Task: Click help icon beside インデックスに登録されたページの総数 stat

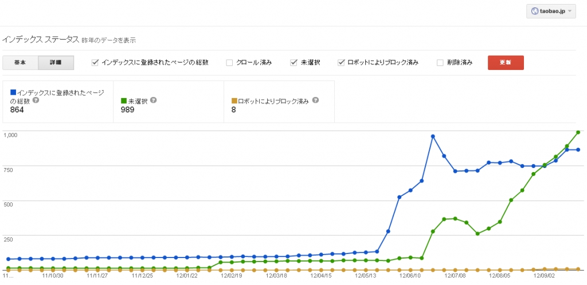Action: 36,100
